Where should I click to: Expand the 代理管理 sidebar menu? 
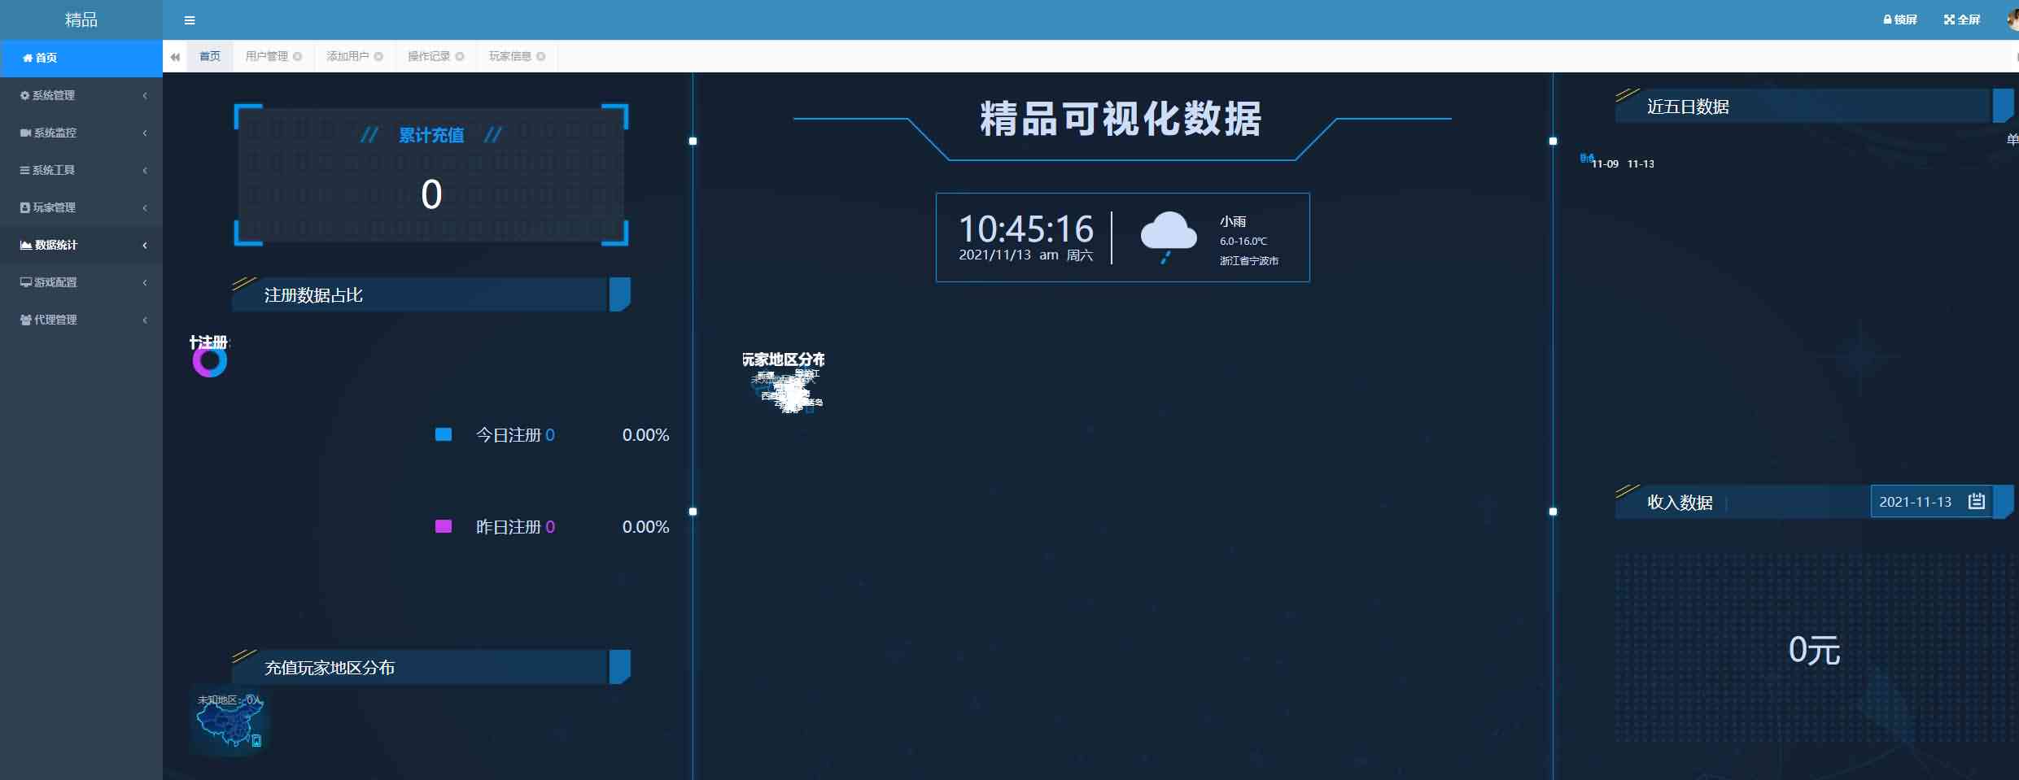(x=81, y=320)
